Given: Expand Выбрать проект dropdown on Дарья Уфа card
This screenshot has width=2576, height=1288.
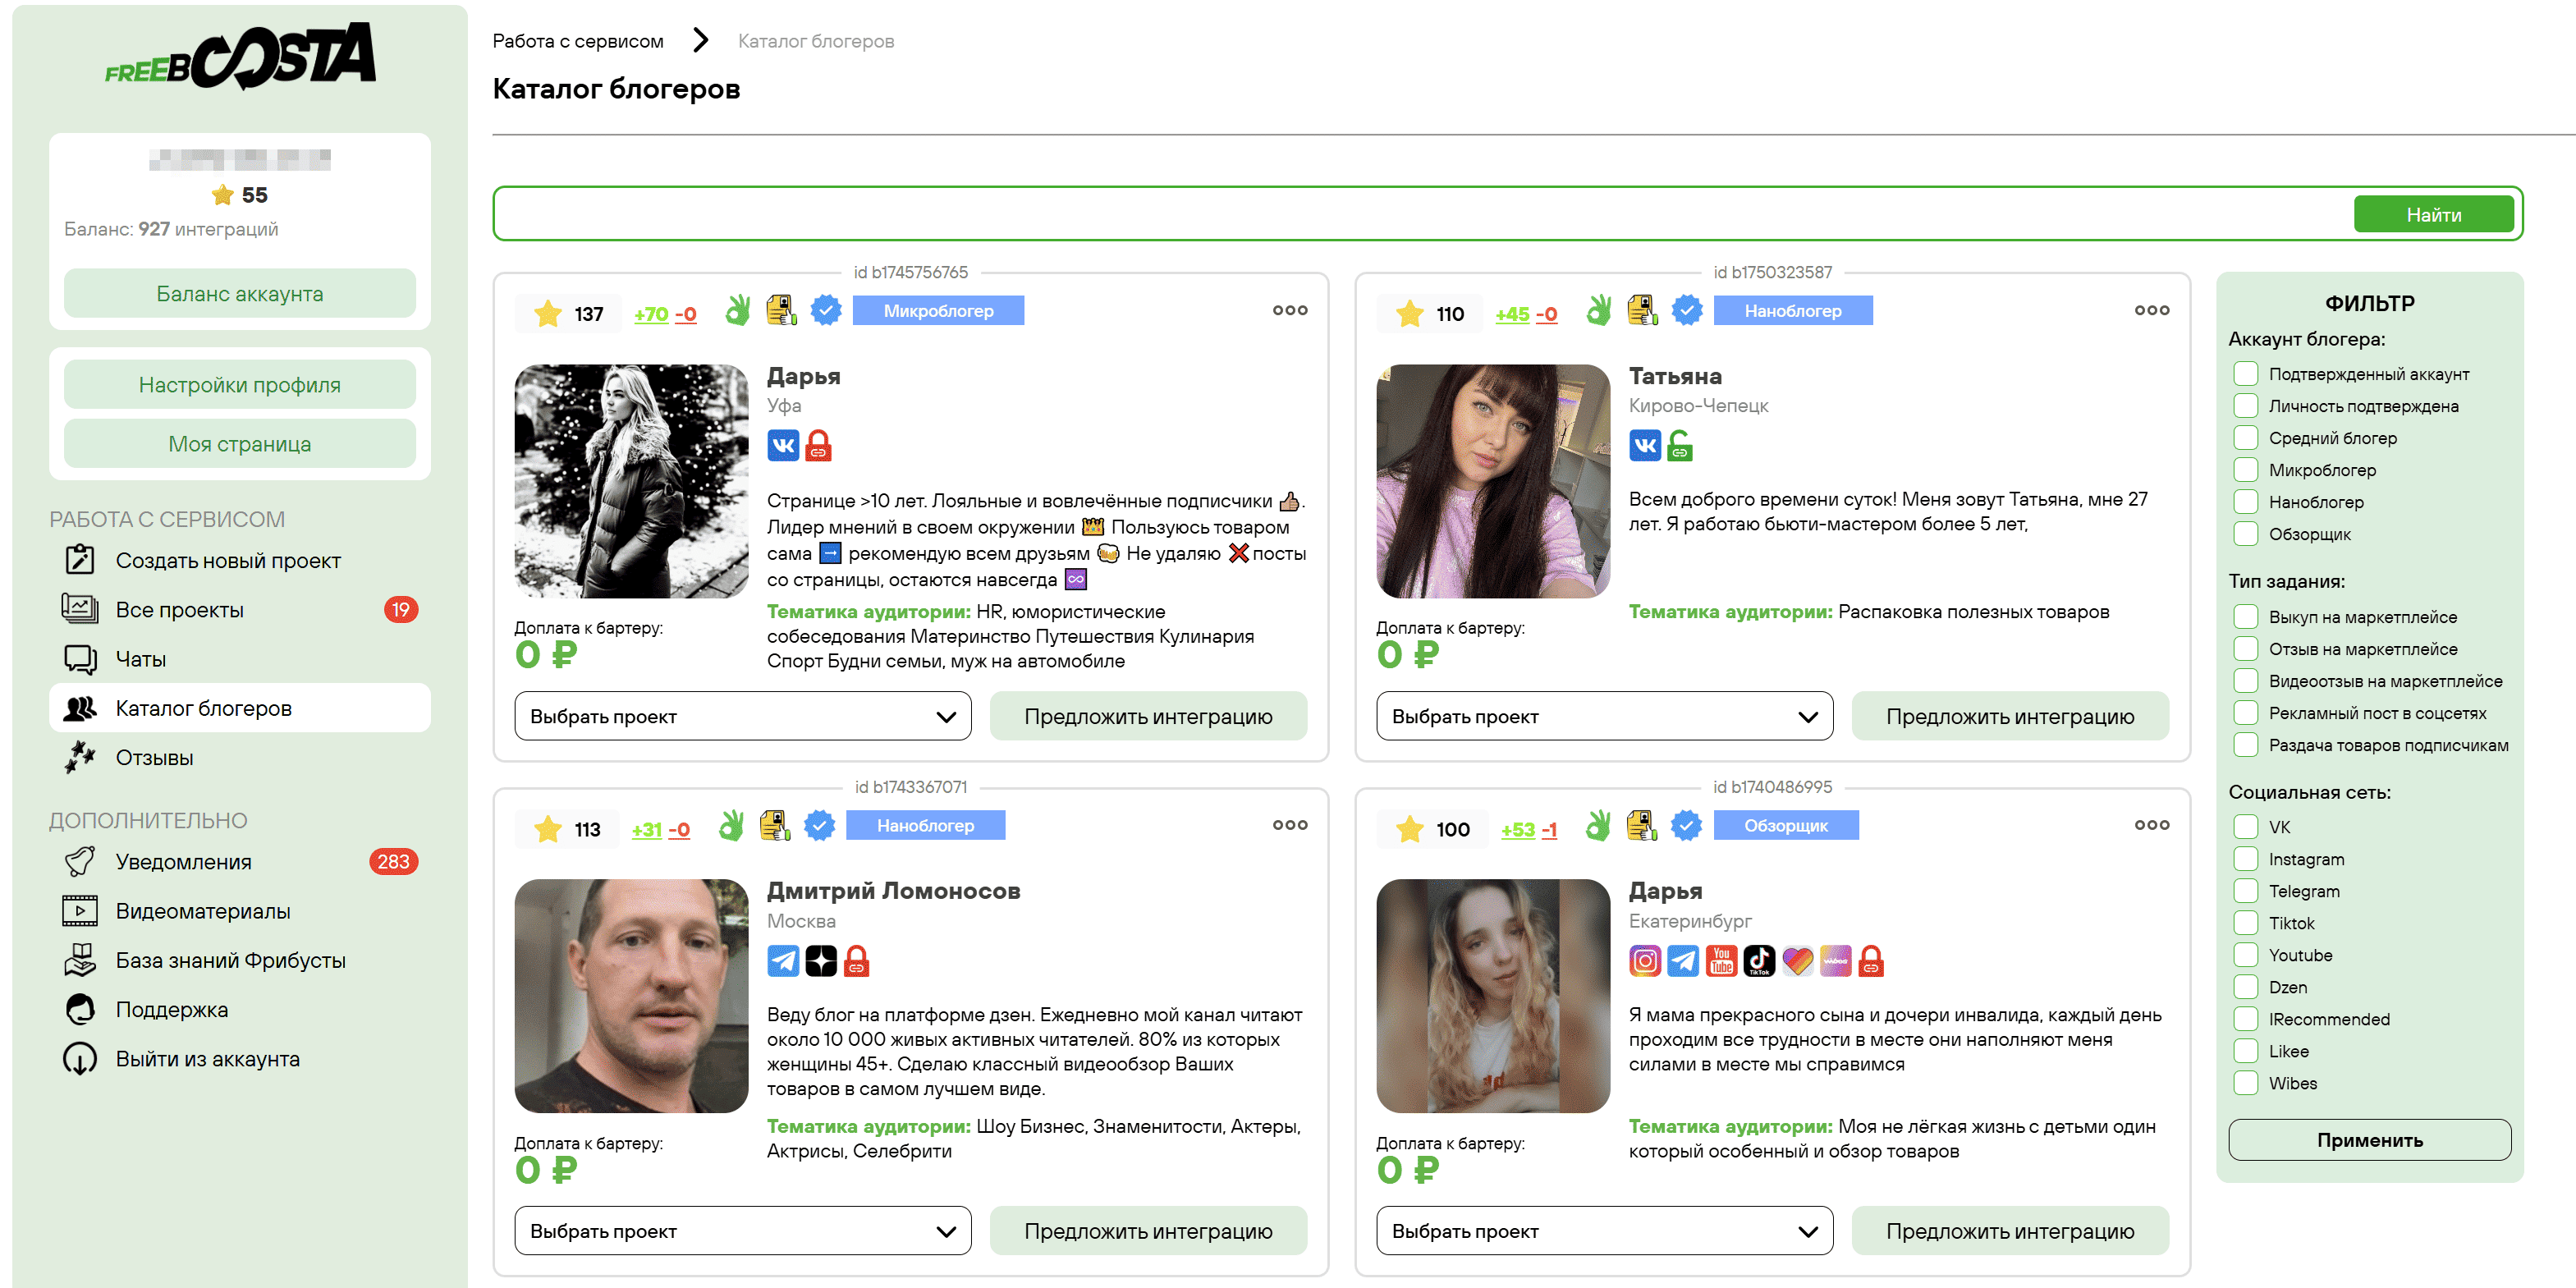Looking at the screenshot, I should [x=742, y=716].
